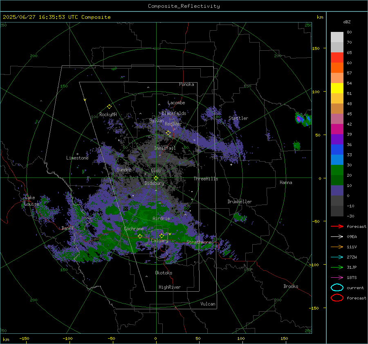Click the Banff label
The image size is (368, 344).
[67, 228]
